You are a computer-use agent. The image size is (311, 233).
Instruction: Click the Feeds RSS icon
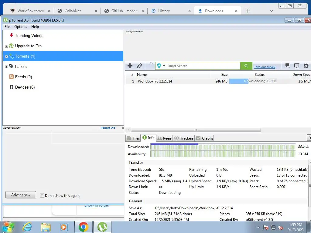click(x=11, y=77)
